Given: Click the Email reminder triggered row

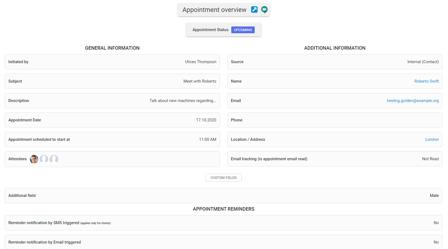Looking at the screenshot, I should tap(223, 242).
